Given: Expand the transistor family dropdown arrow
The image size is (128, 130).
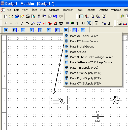Looking at the screenshot, I should (44, 30).
